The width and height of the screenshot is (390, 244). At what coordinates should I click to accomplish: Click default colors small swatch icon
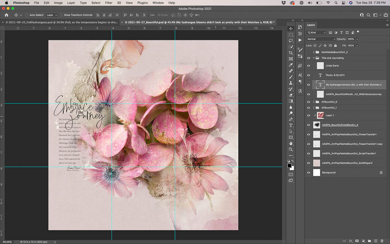coord(289,161)
